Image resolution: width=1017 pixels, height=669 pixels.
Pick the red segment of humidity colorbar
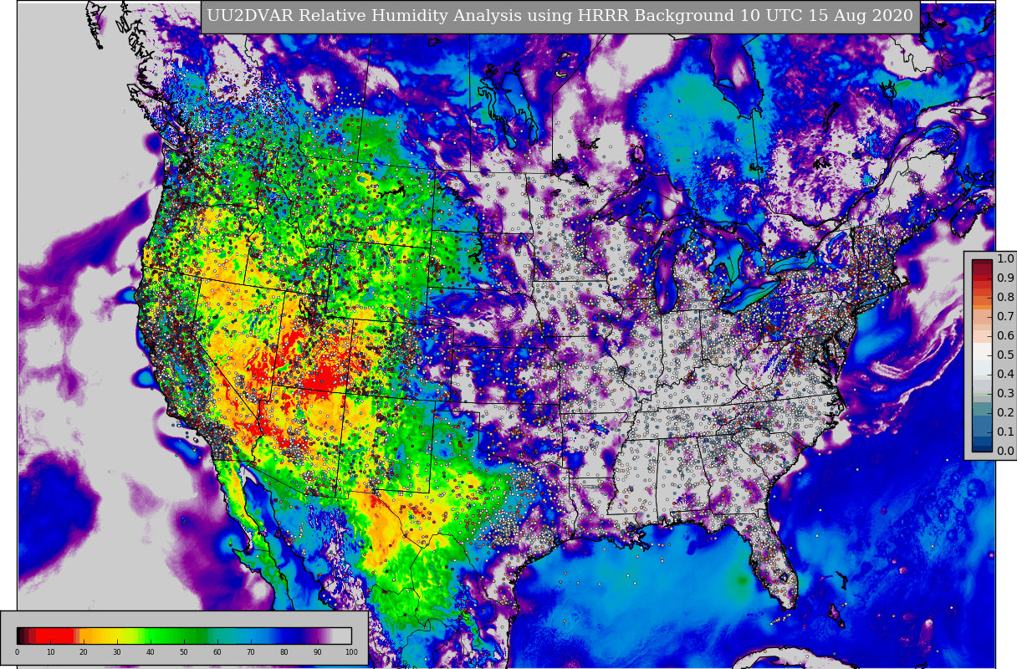pyautogui.click(x=55, y=636)
